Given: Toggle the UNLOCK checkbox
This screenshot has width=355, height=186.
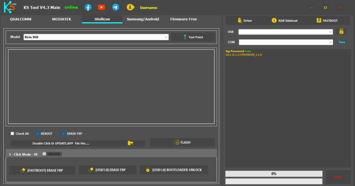Looking at the screenshot, I should [44, 154].
